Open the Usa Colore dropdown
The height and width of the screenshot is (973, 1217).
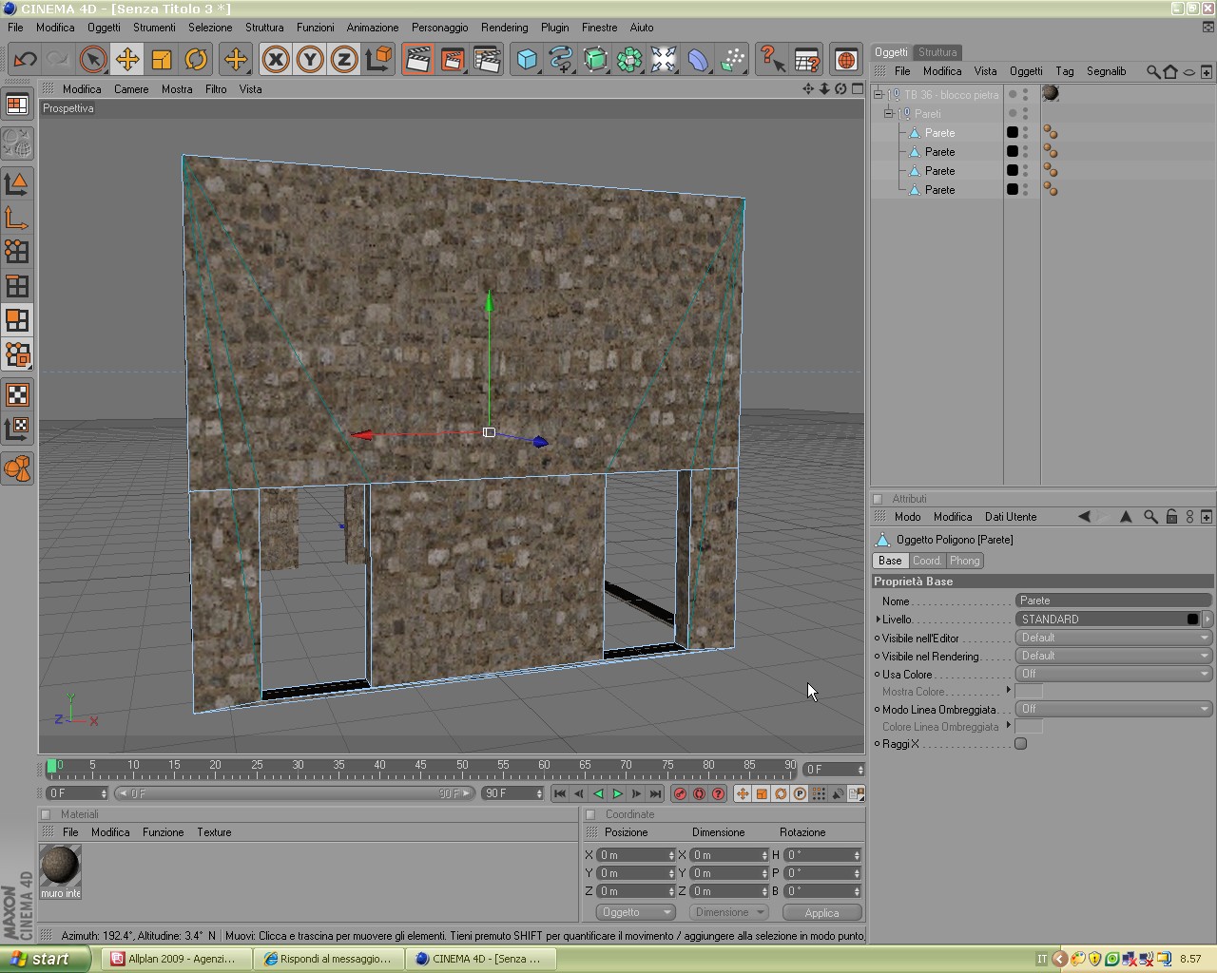point(1113,674)
